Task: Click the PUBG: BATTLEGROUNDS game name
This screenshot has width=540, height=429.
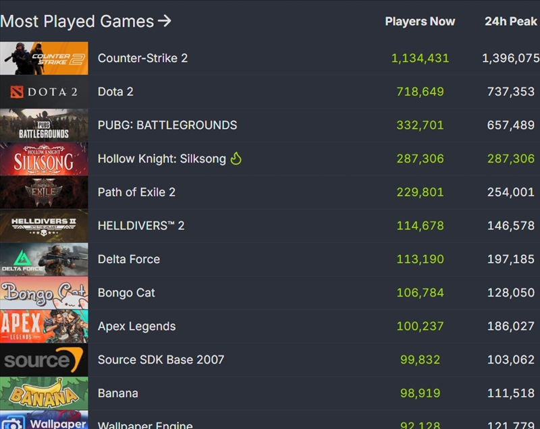Action: click(x=167, y=125)
